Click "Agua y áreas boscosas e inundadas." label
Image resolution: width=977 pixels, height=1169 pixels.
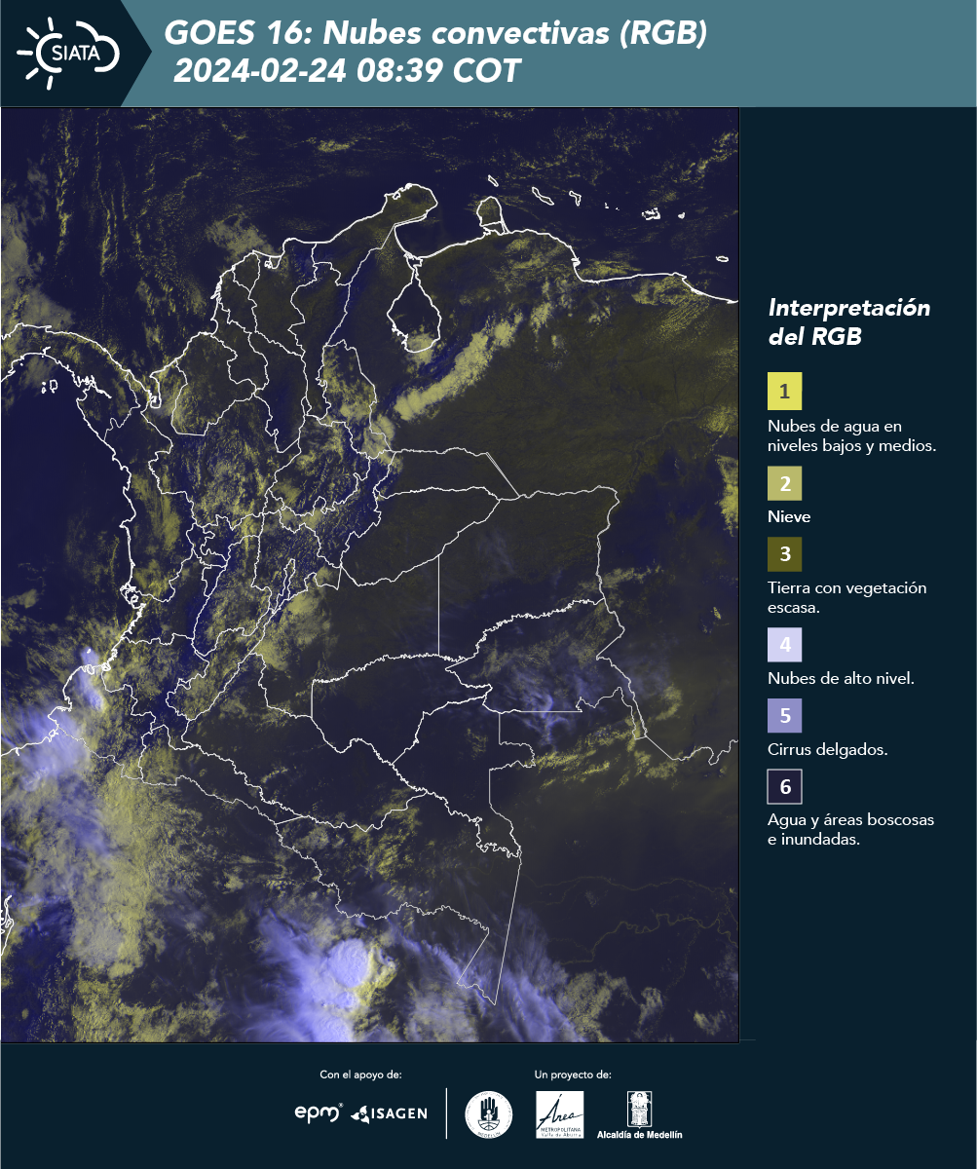(851, 830)
